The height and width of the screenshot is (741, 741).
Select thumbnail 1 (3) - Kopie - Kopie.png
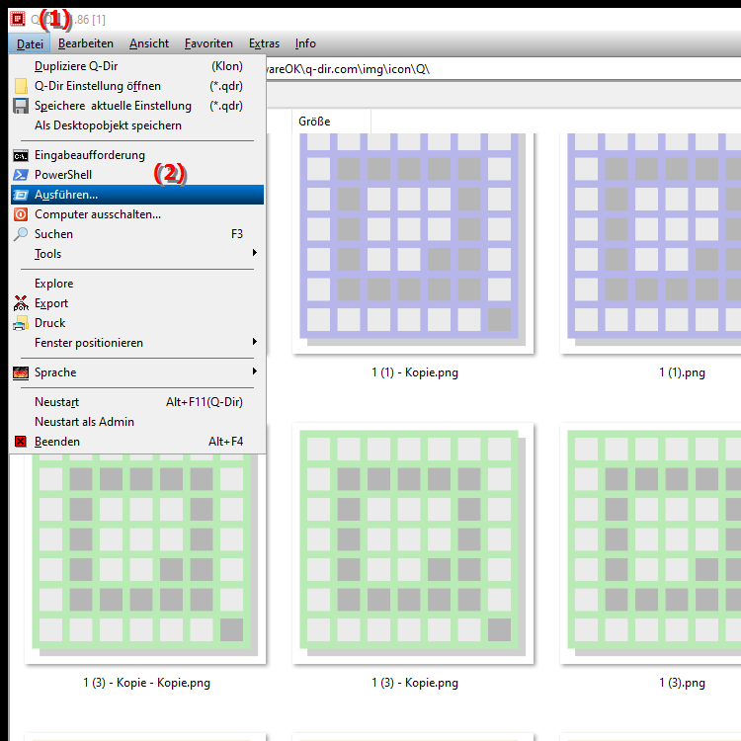[x=145, y=559]
